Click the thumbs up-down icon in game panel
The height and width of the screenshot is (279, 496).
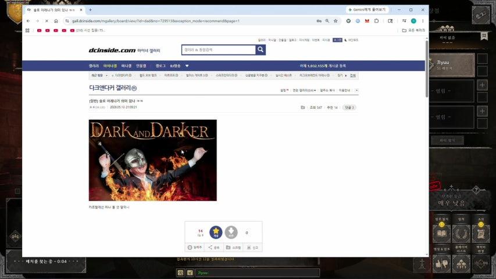coord(441,263)
